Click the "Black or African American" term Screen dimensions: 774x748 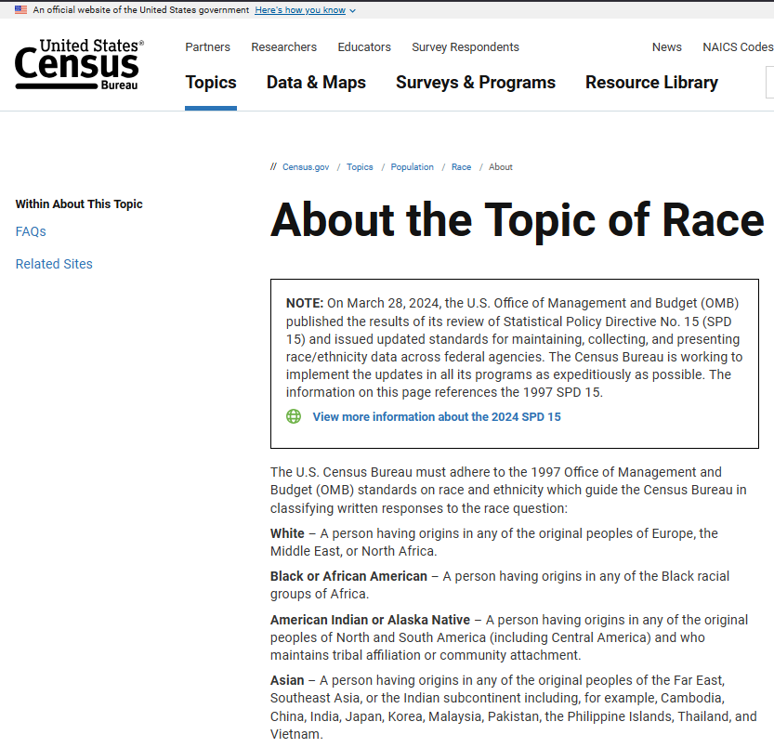(x=348, y=576)
